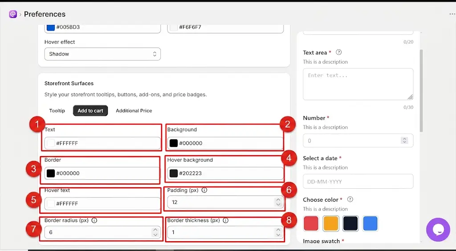456x251 pixels.
Task: Click the Border thickness (px) info icon
Action: click(x=225, y=220)
